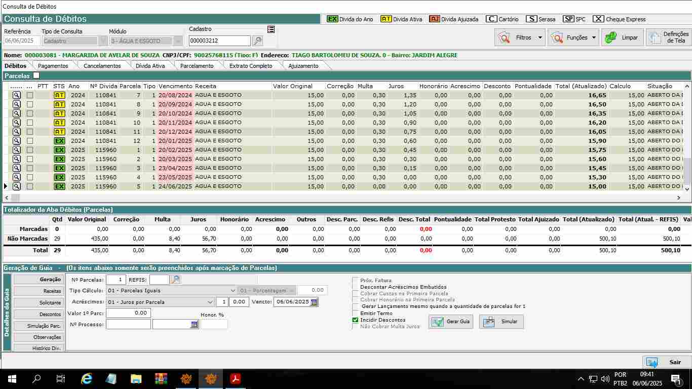
Task: Open the Adobe Acrobat taskbar icon
Action: click(236, 378)
